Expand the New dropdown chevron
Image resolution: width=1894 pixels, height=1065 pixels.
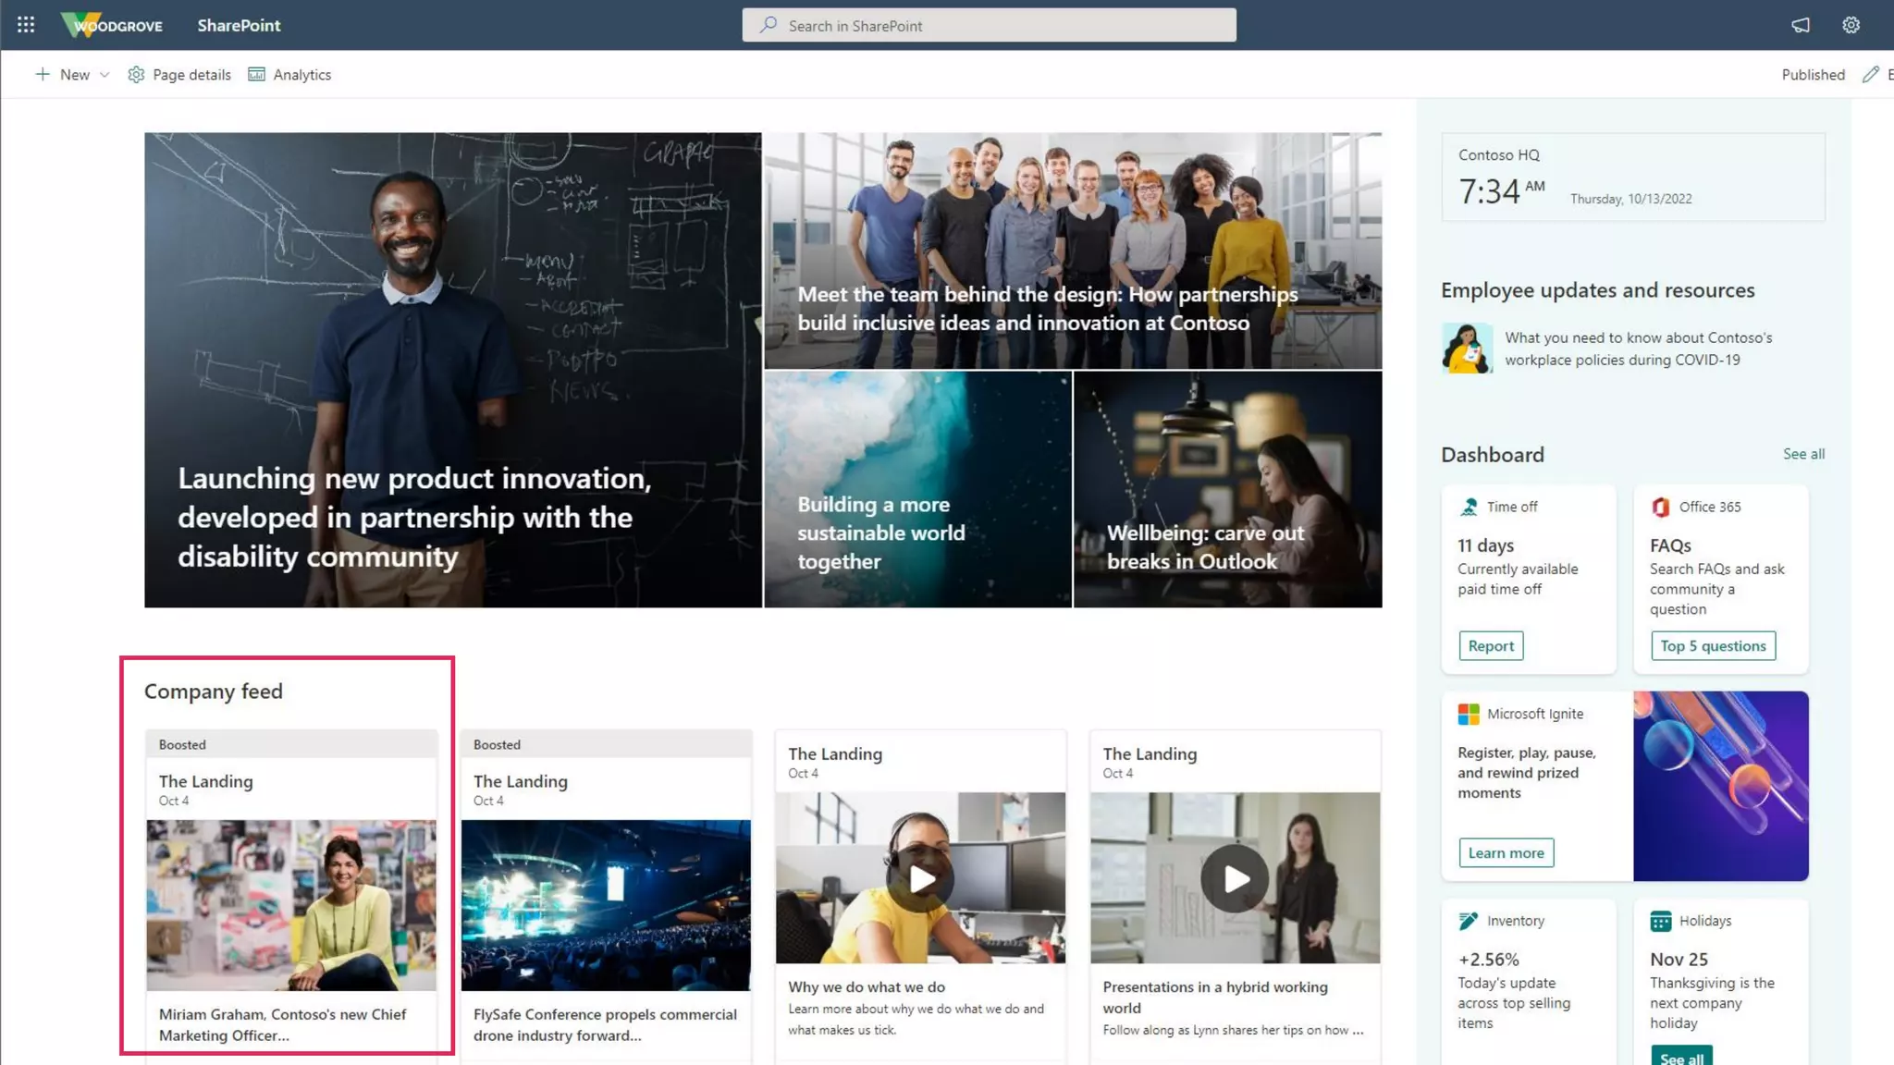105,75
